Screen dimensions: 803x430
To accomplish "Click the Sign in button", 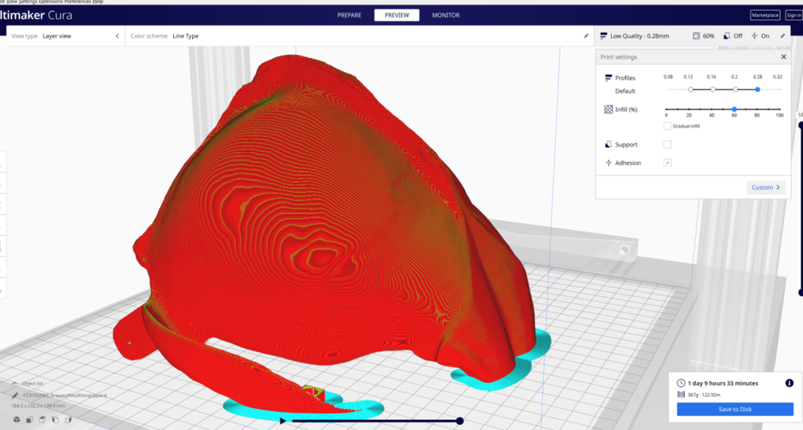I will [x=794, y=16].
